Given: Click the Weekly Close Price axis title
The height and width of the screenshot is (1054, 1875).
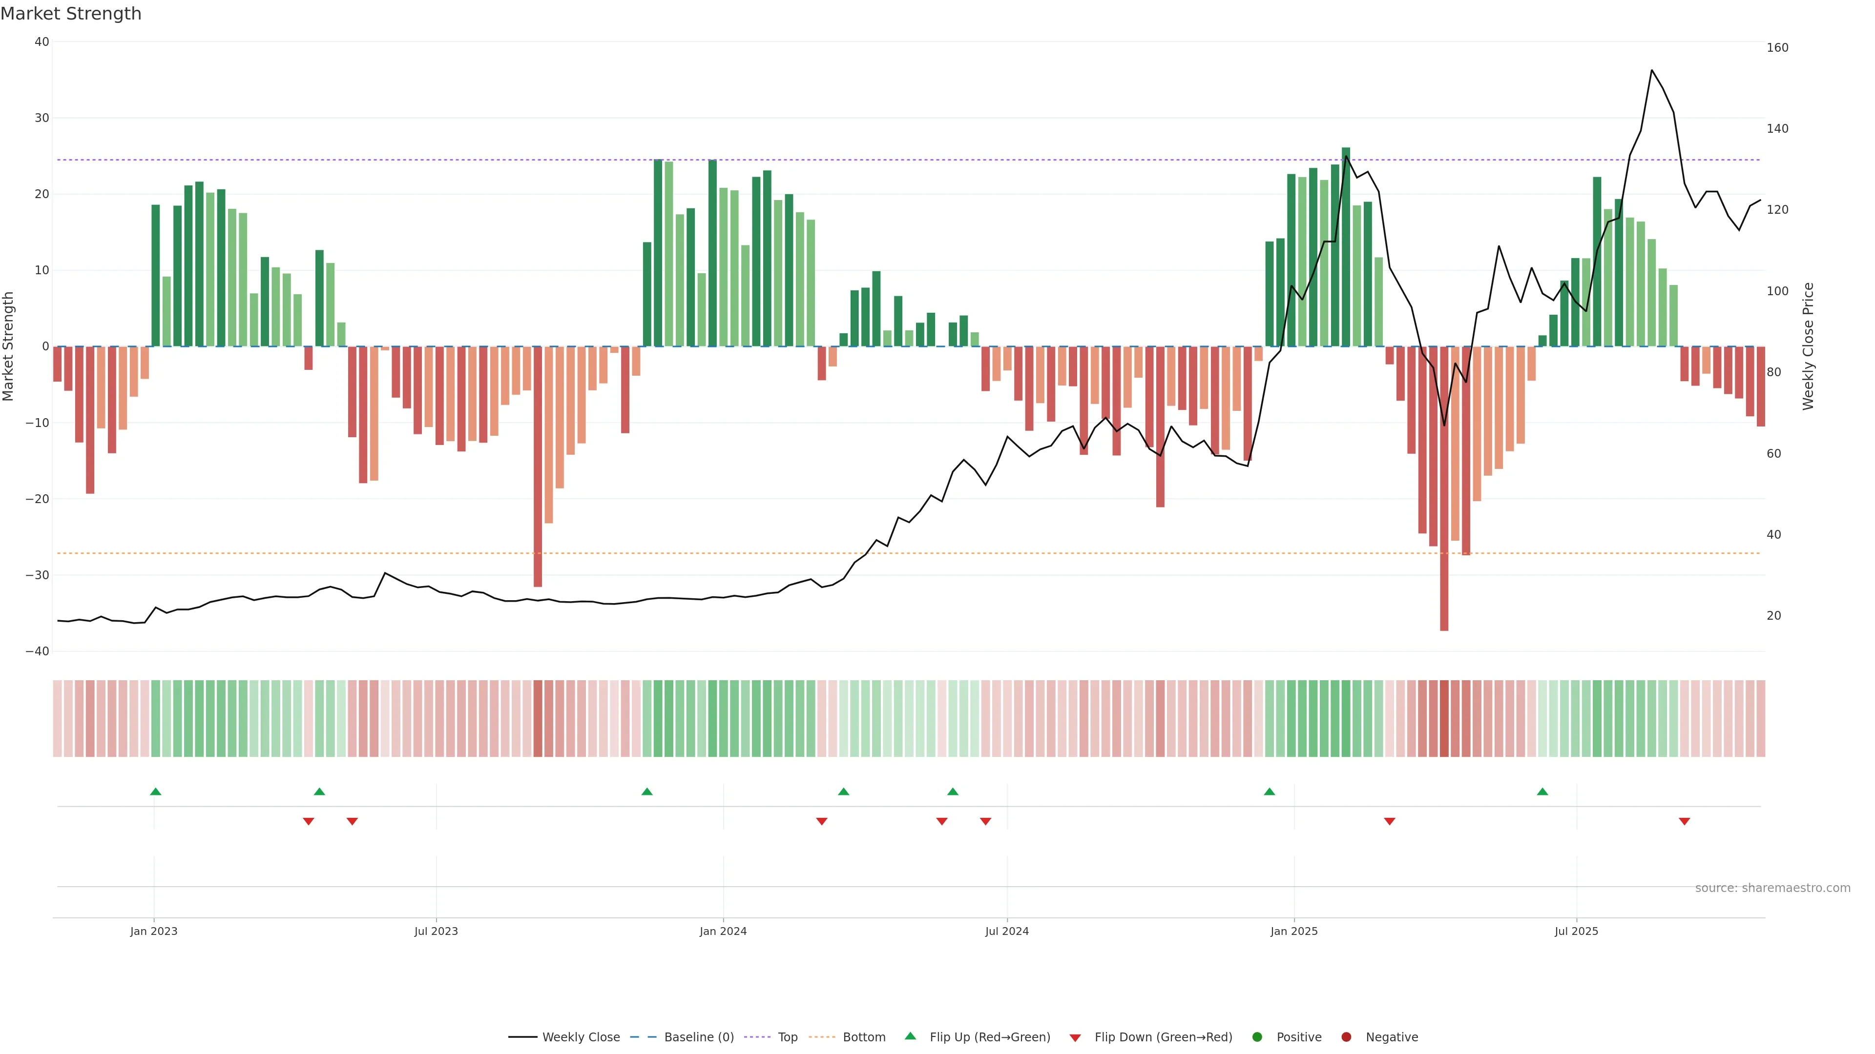Looking at the screenshot, I should point(1808,346).
